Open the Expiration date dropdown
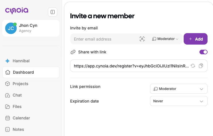Image resolution: width=213 pixels, height=136 pixels. 179,101
